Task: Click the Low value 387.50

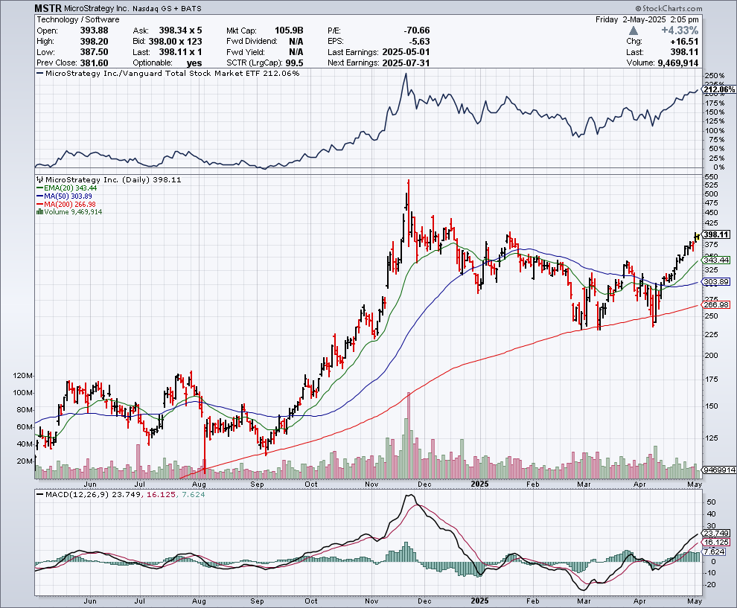Action: (94, 51)
